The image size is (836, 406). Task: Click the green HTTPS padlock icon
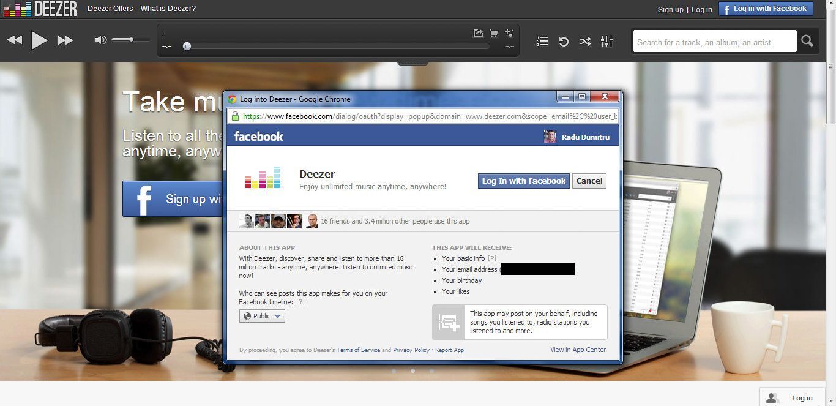click(234, 116)
